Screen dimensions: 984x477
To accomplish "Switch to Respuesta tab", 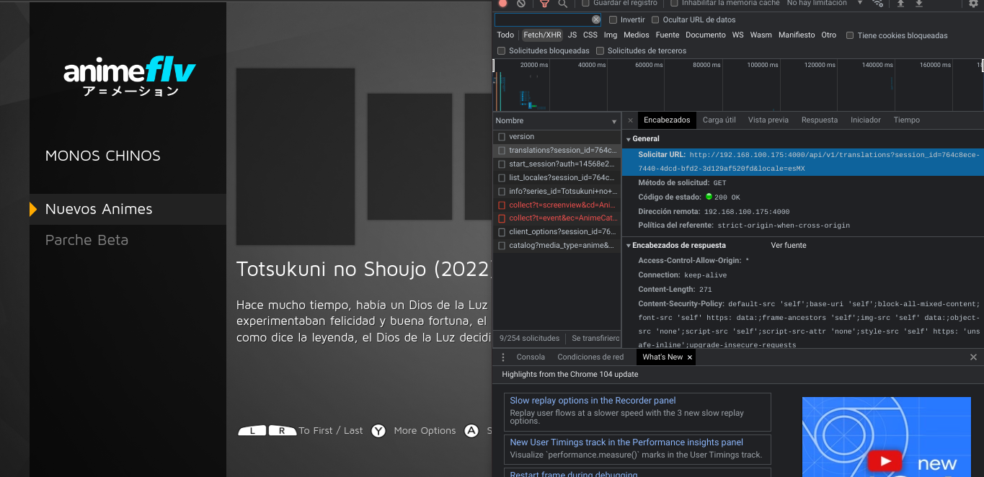I will 820,120.
